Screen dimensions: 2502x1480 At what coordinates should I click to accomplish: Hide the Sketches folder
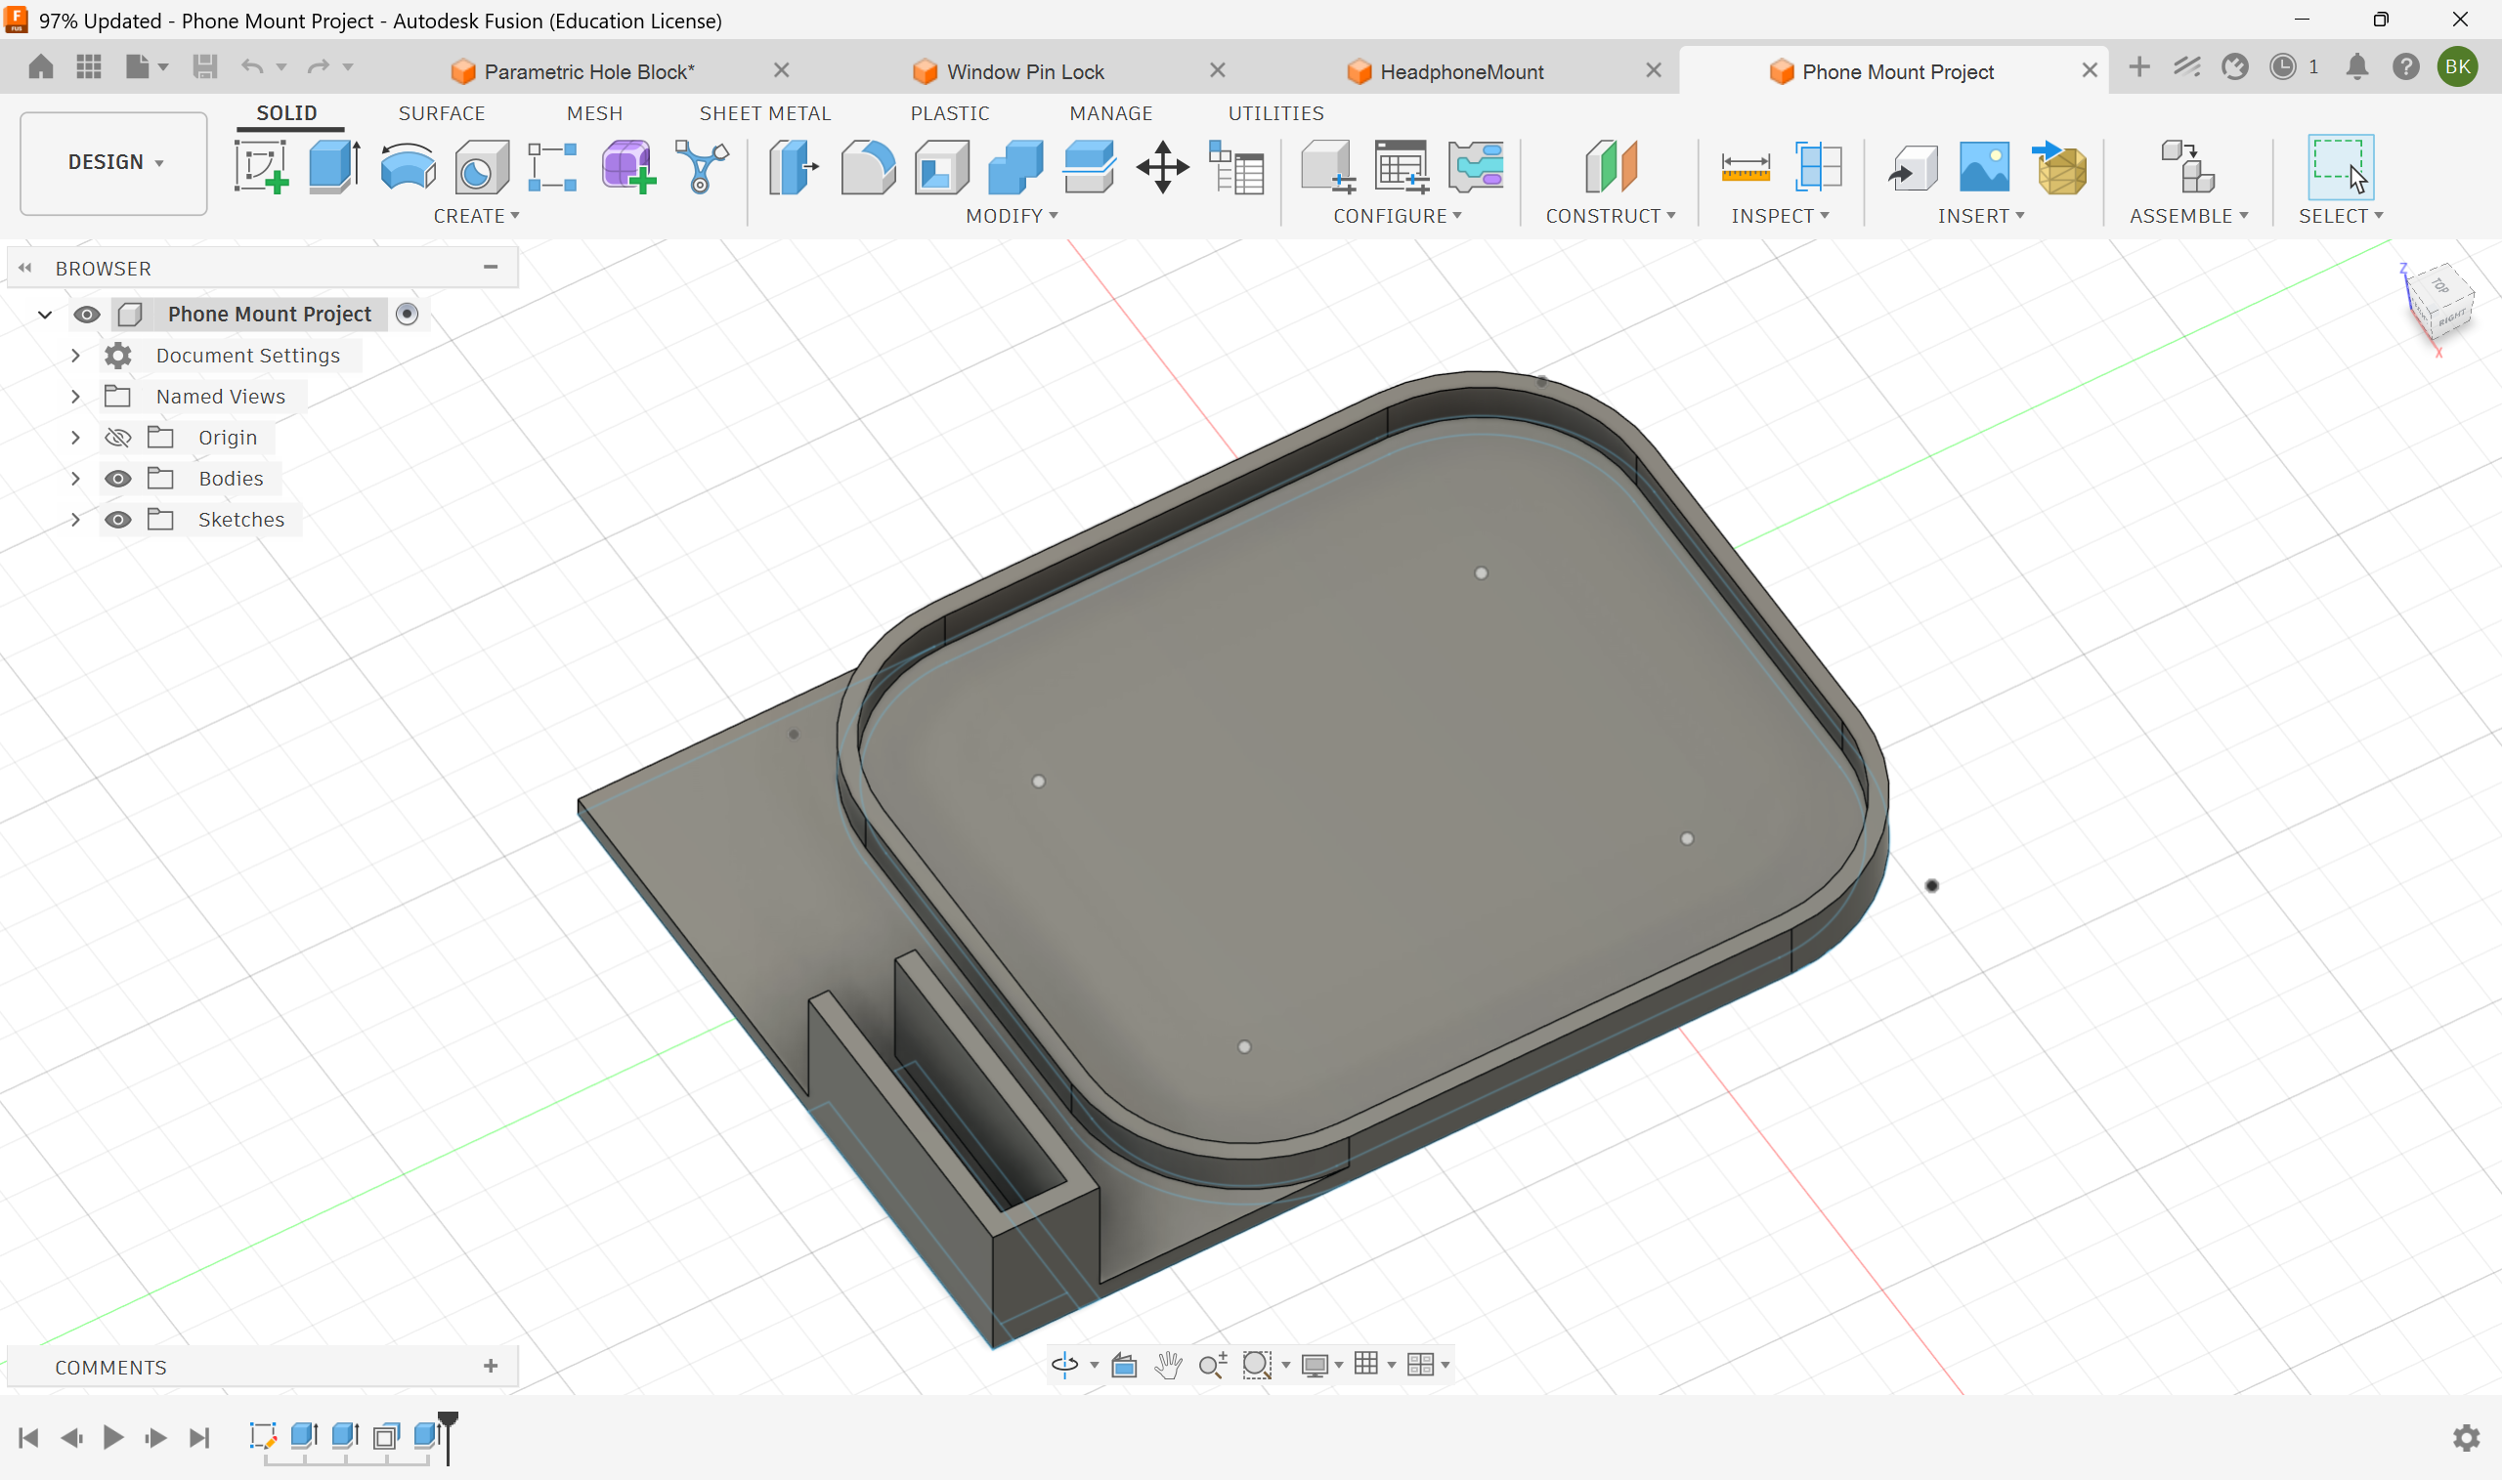click(x=117, y=520)
